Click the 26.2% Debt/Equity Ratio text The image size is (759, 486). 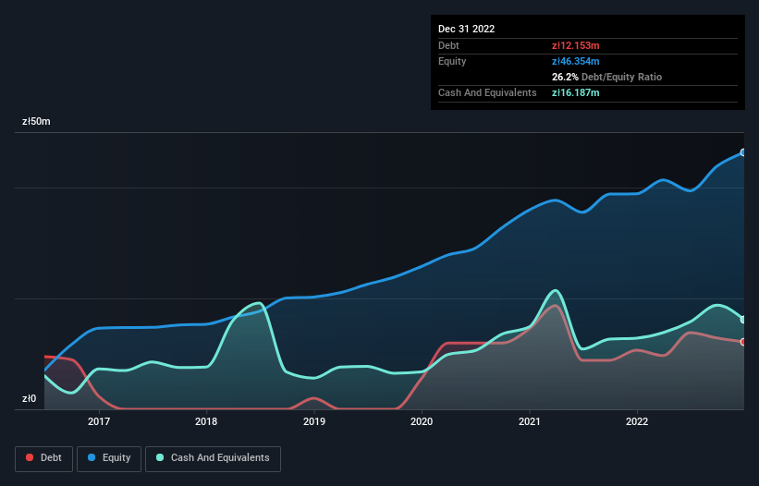tap(607, 77)
